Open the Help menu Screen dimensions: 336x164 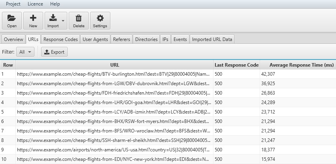[55, 4]
